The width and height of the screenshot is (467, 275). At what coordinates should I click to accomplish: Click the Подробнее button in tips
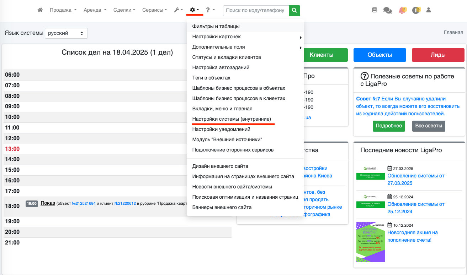click(389, 126)
